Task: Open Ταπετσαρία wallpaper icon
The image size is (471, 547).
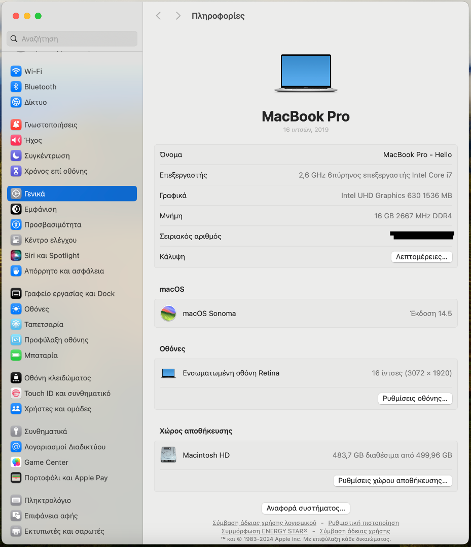Action: [x=16, y=325]
